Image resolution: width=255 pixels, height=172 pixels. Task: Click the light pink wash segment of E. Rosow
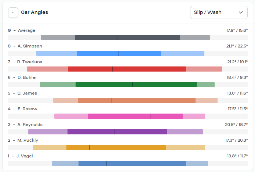click(x=194, y=116)
